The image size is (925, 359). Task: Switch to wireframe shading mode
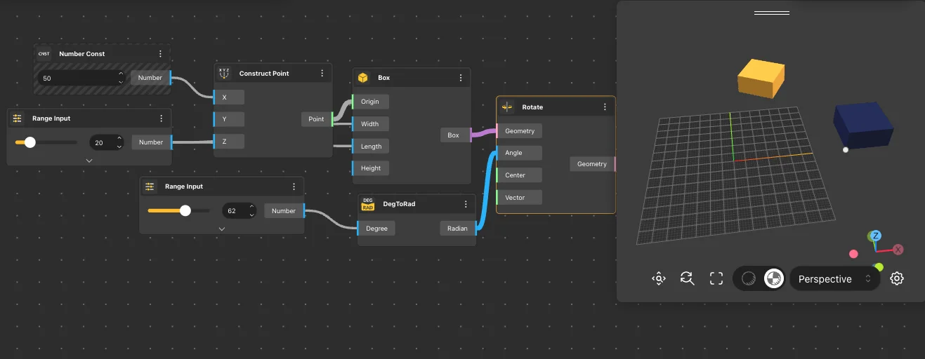749,278
